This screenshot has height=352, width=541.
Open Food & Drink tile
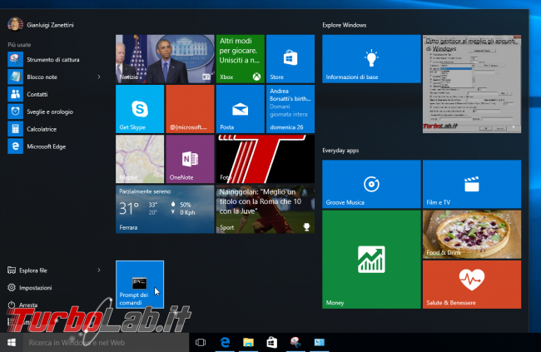[x=472, y=235]
